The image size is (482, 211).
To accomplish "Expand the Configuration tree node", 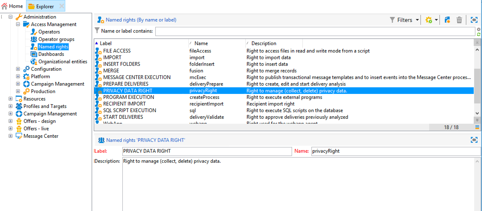I will pos(18,69).
